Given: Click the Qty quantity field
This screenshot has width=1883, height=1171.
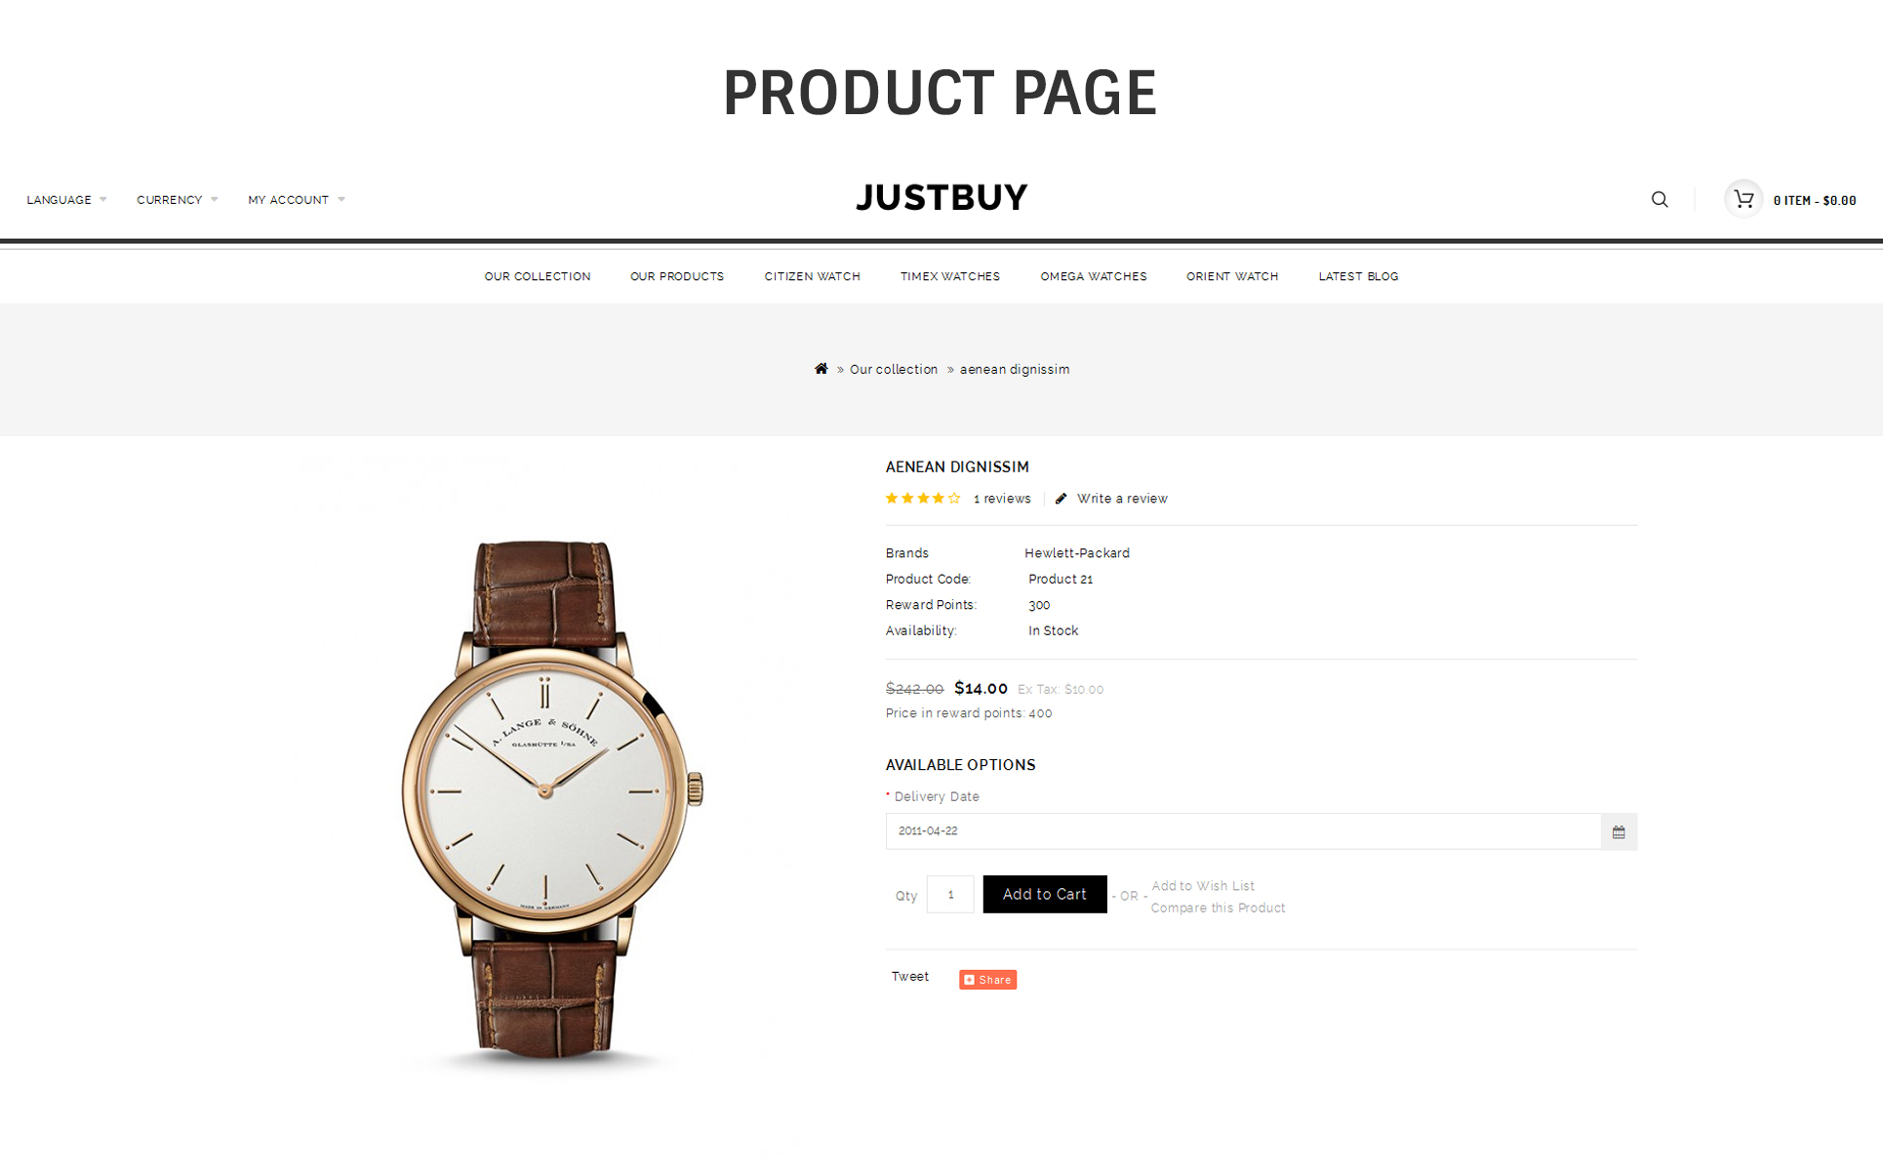Looking at the screenshot, I should pos(950,894).
